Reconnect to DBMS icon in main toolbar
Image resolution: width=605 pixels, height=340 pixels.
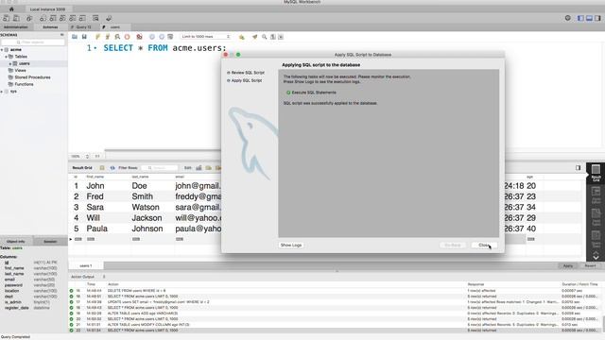click(x=109, y=18)
